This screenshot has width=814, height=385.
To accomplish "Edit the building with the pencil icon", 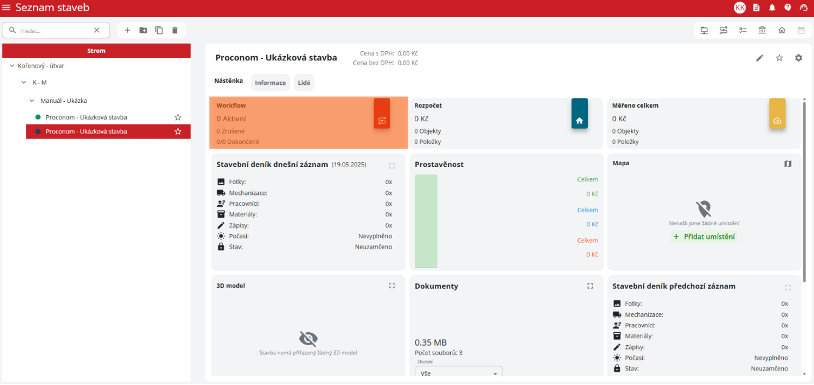I will coord(760,58).
